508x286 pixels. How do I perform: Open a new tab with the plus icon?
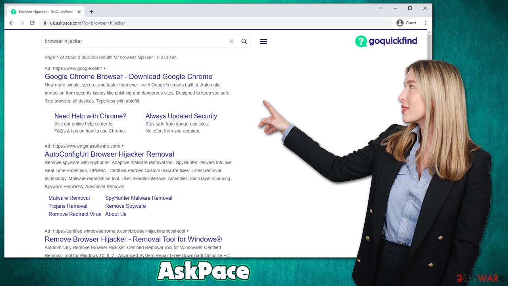coord(91,12)
